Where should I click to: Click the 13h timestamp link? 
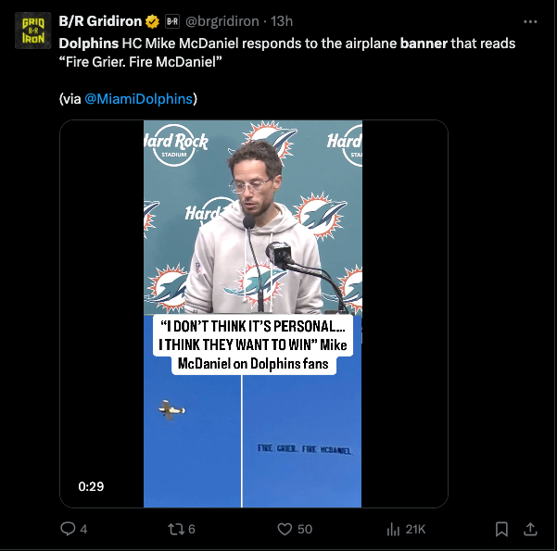[x=280, y=20]
